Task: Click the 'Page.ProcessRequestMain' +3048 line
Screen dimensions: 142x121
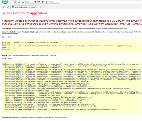Action: click(x=61, y=110)
